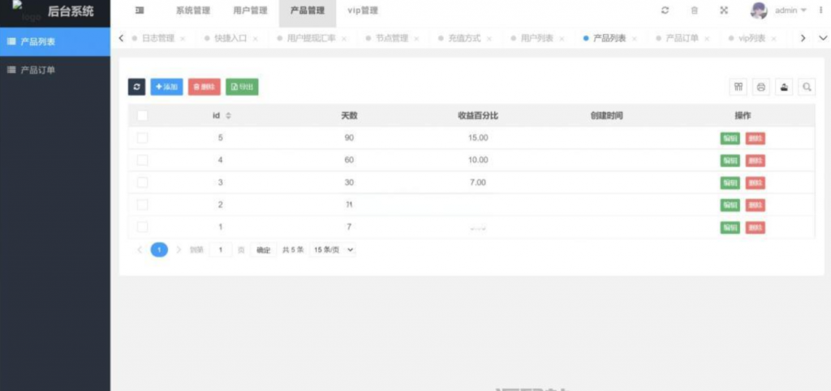Open the 系统管理 menu
The height and width of the screenshot is (391, 831).
193,11
